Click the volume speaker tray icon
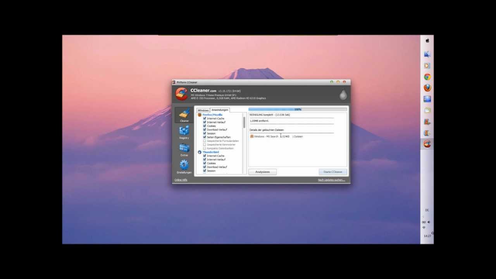Image resolution: width=496 pixels, height=279 pixels. [429, 222]
